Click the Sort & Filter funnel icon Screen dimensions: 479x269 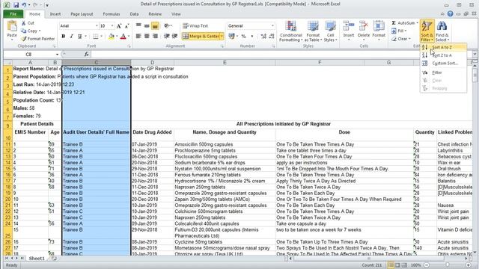tap(427, 26)
